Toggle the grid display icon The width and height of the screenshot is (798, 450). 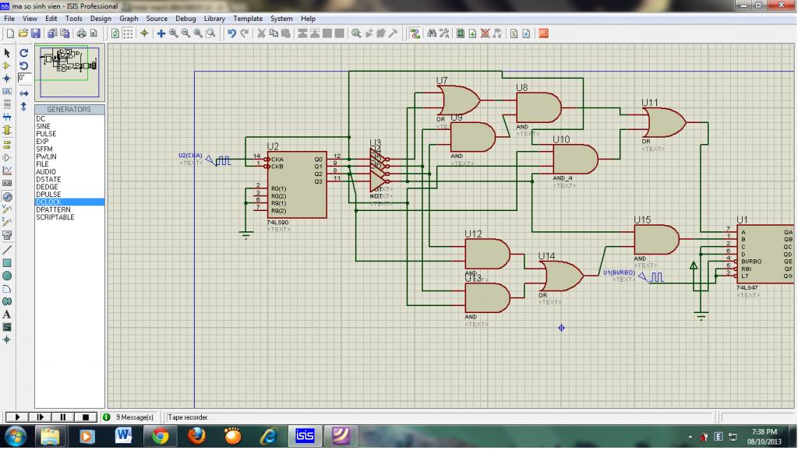coord(128,33)
